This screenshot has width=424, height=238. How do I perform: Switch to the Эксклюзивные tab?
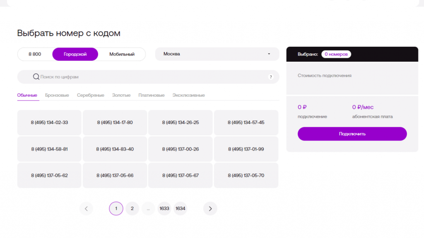(x=188, y=95)
